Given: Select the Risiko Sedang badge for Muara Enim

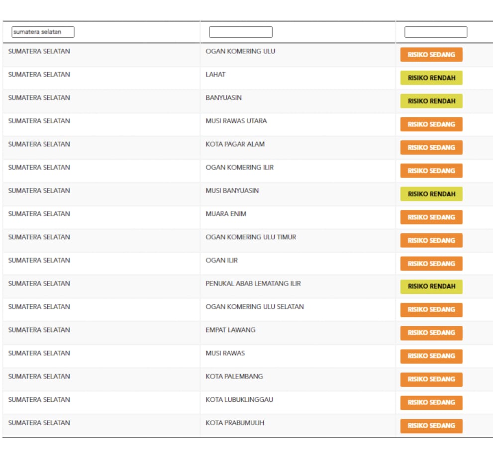Looking at the screenshot, I should (x=431, y=217).
